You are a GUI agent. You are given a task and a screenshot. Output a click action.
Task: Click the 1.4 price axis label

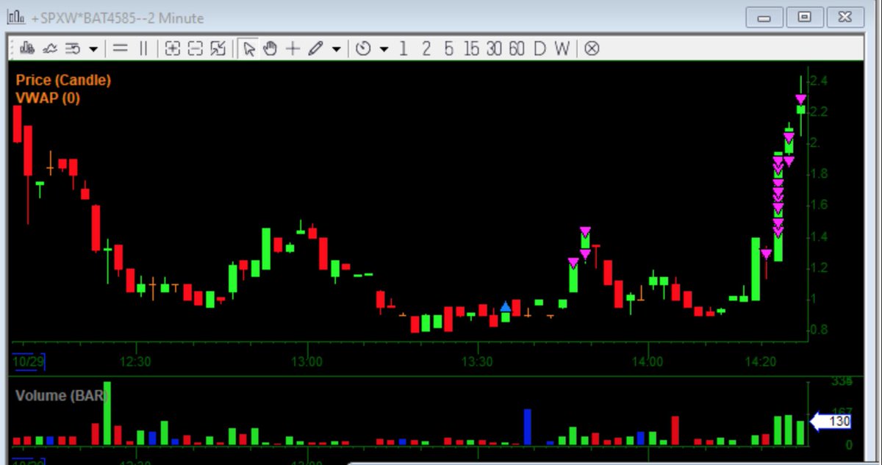(819, 237)
